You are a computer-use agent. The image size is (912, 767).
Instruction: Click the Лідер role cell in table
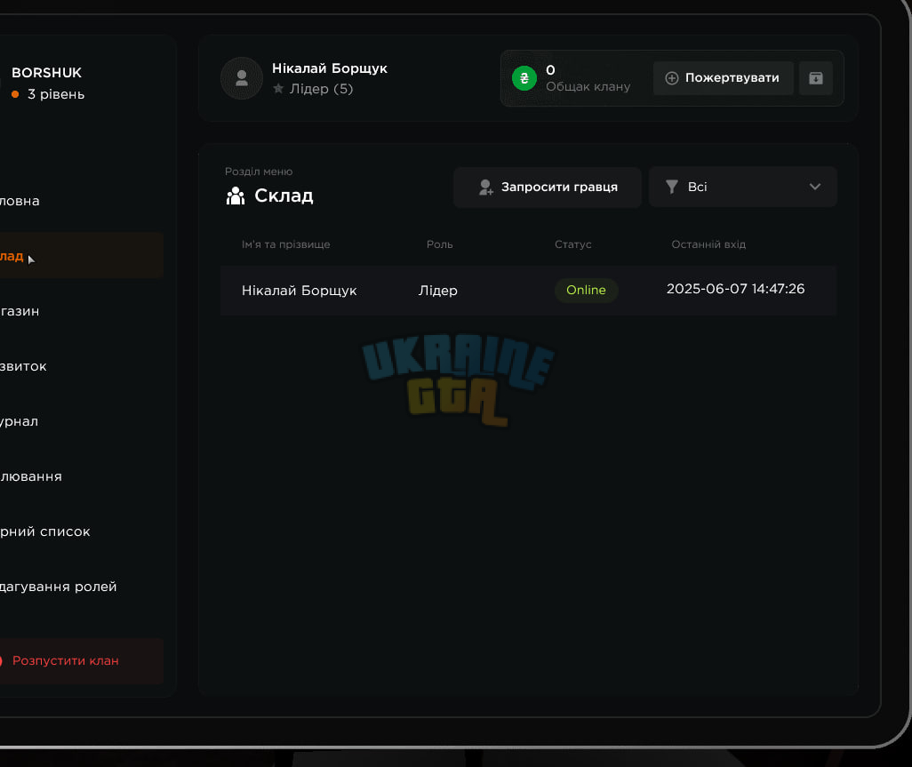pyautogui.click(x=438, y=291)
